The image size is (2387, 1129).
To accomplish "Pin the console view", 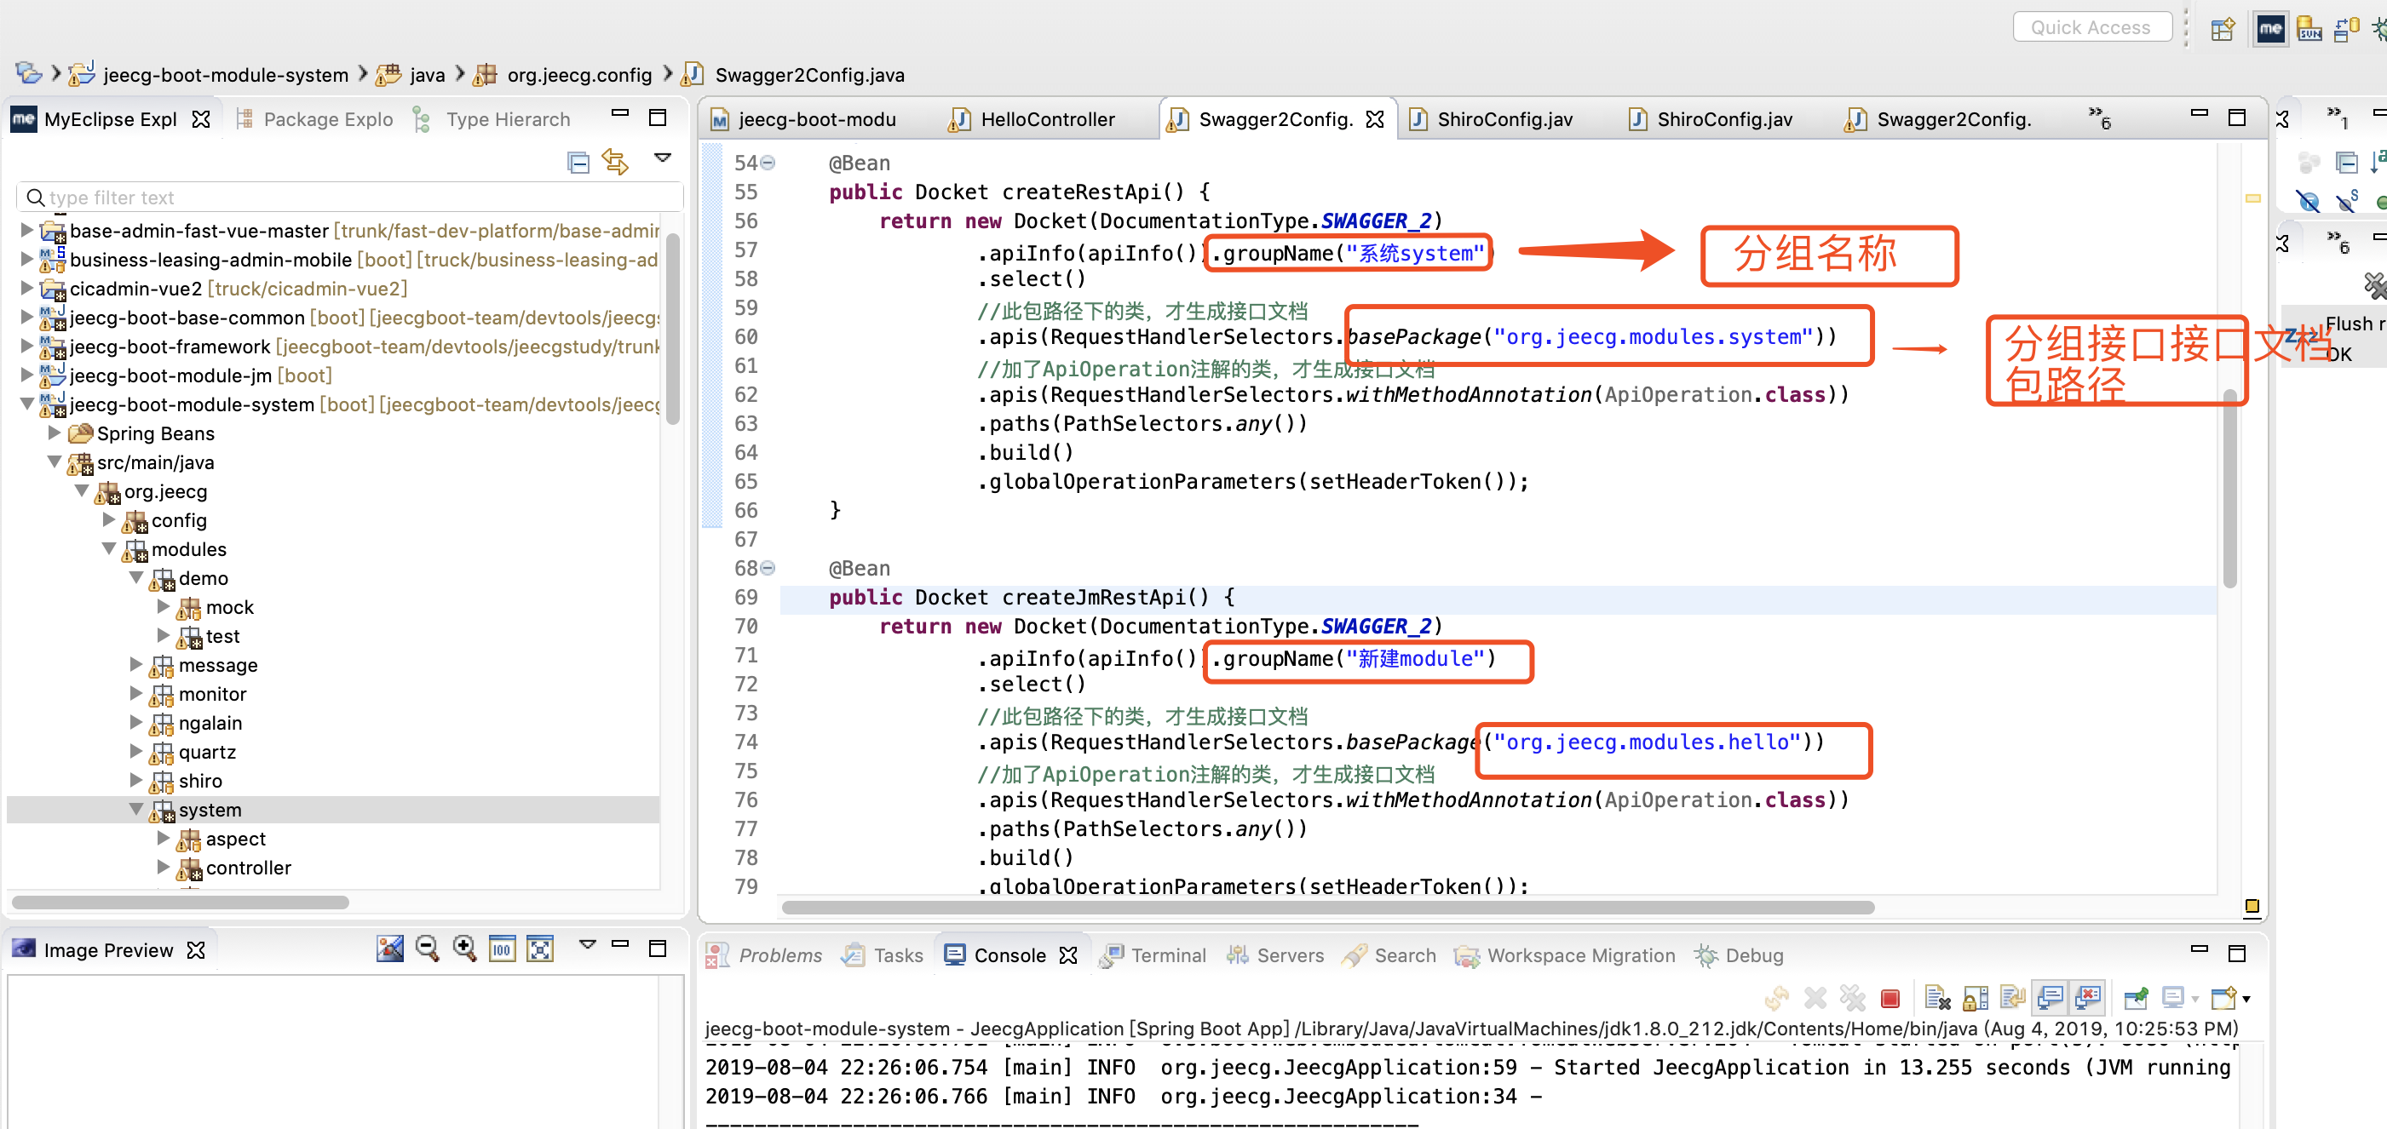I will click(2135, 999).
